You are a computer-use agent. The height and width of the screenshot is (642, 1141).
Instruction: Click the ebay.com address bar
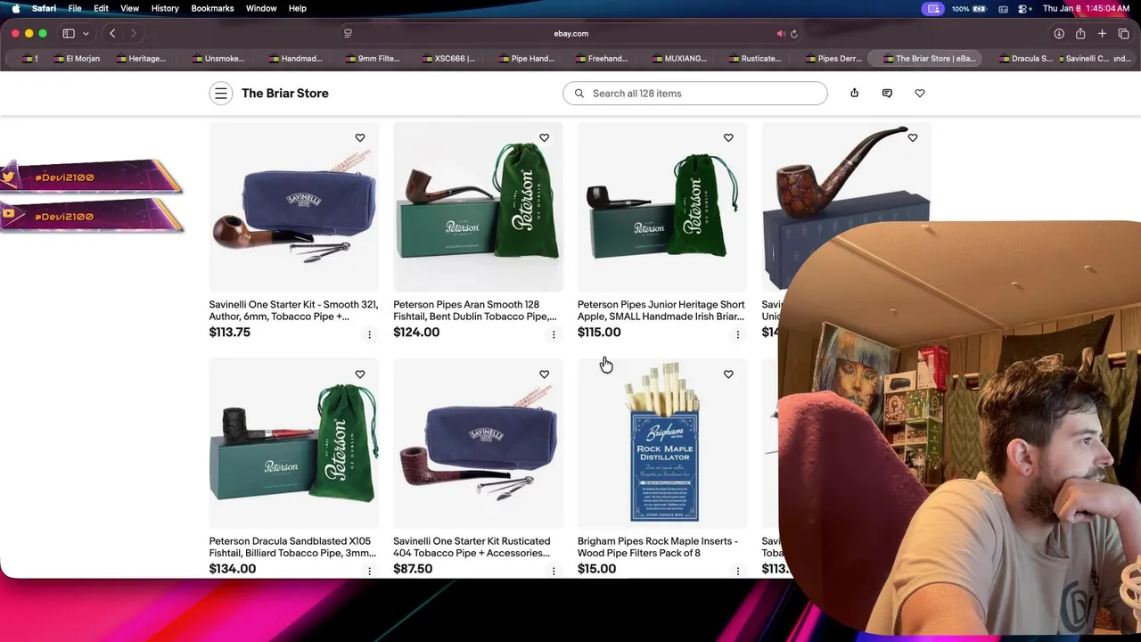[x=570, y=34]
